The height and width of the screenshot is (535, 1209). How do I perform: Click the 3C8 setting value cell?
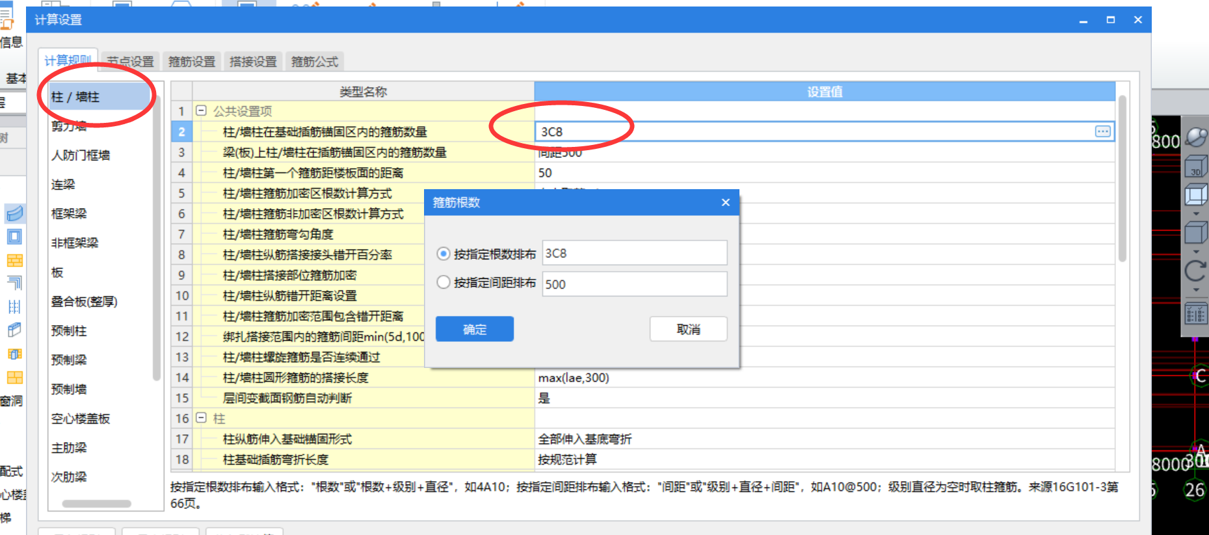[824, 131]
